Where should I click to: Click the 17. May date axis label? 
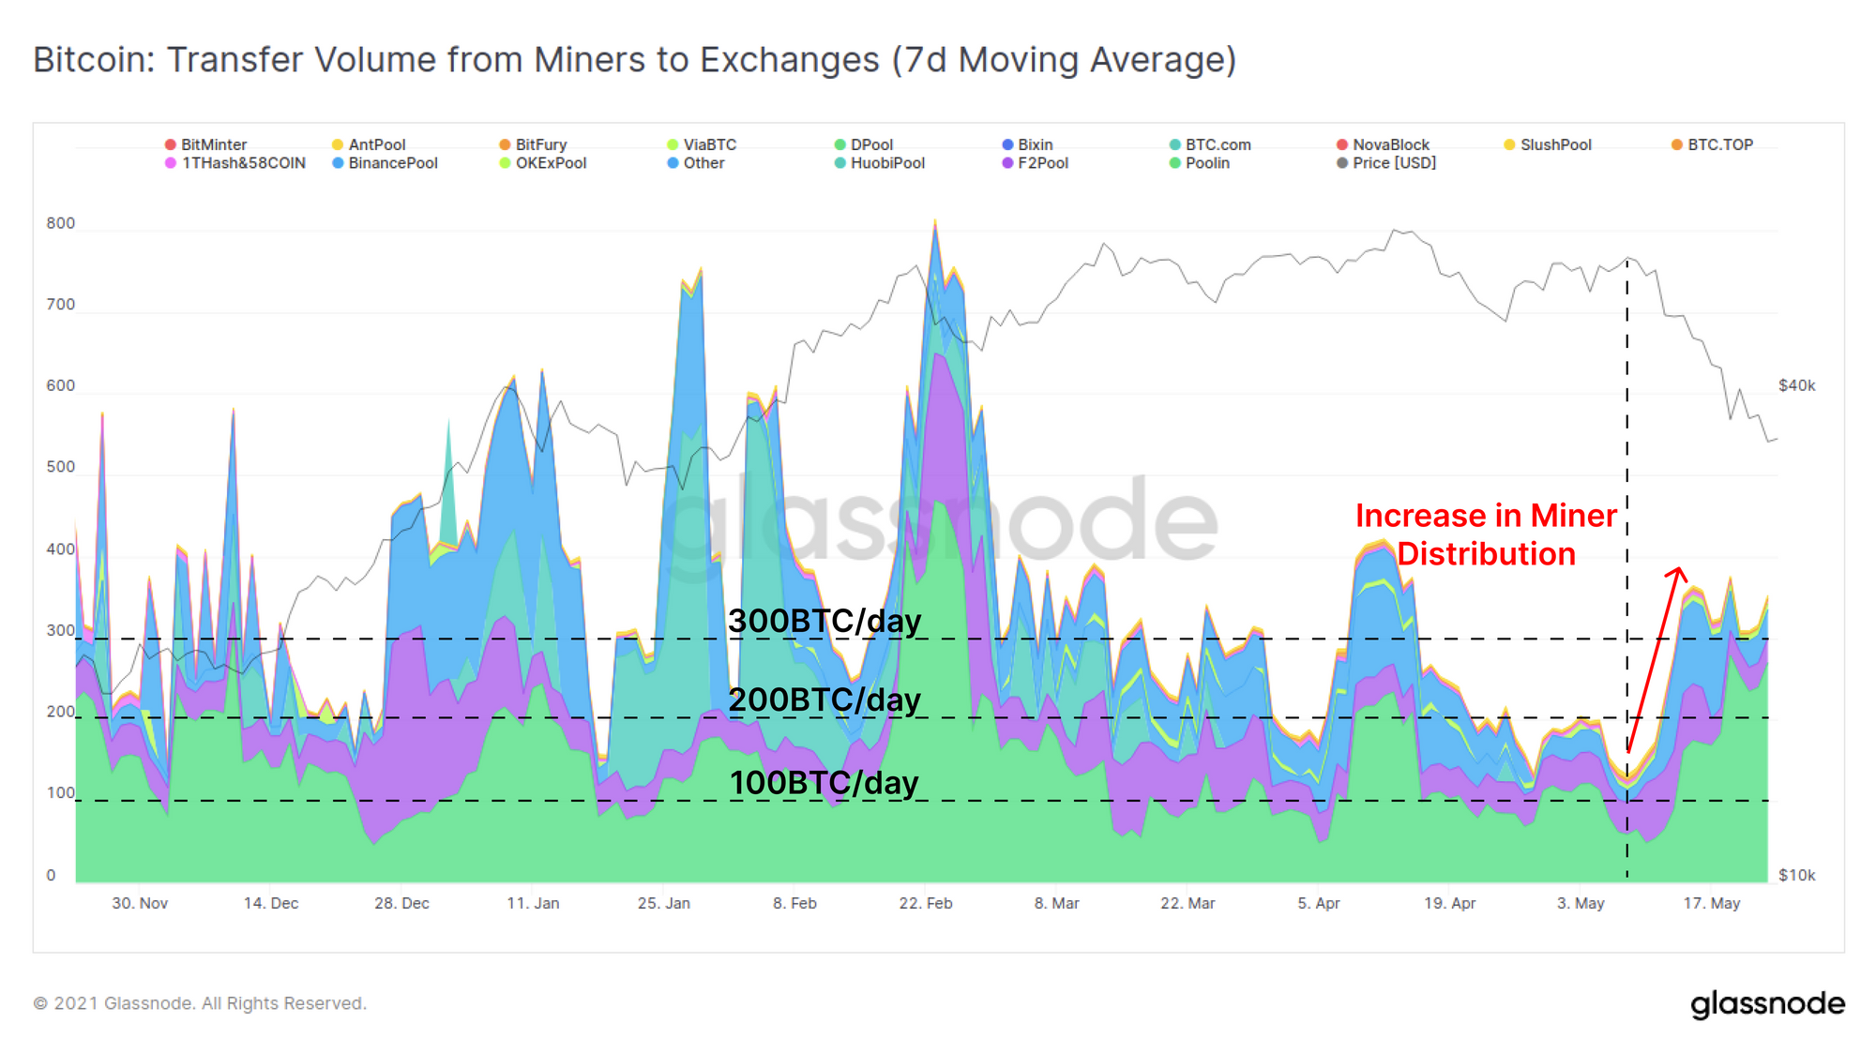[x=1711, y=903]
